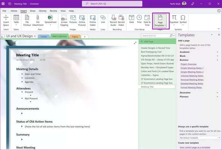Click the notebook icon beside UI and UX Design
Screen dimensions: 222x150
[3, 36]
